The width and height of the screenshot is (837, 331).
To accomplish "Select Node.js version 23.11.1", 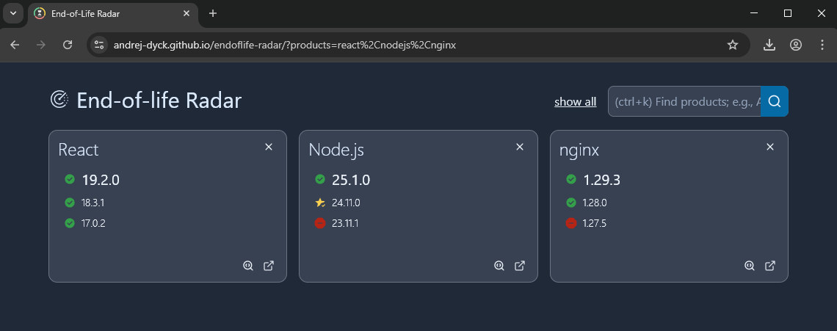I will tap(345, 224).
